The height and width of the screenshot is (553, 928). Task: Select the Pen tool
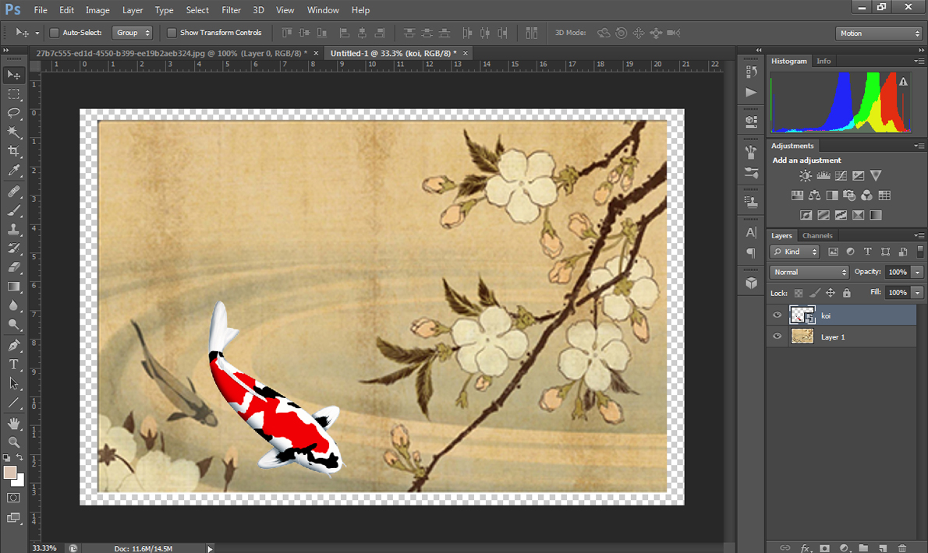[14, 345]
